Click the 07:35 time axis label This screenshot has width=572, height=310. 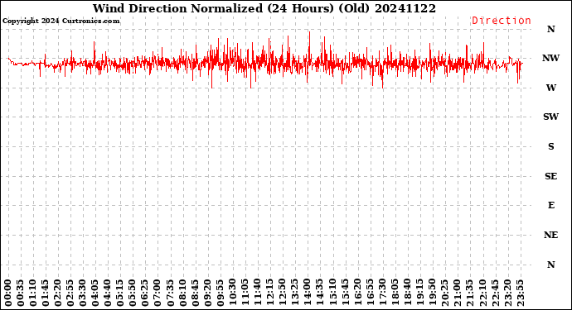coord(170,293)
